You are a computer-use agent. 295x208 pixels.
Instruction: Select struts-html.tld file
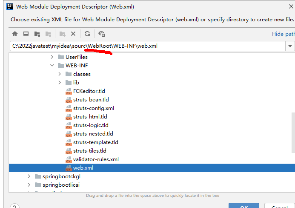90,117
